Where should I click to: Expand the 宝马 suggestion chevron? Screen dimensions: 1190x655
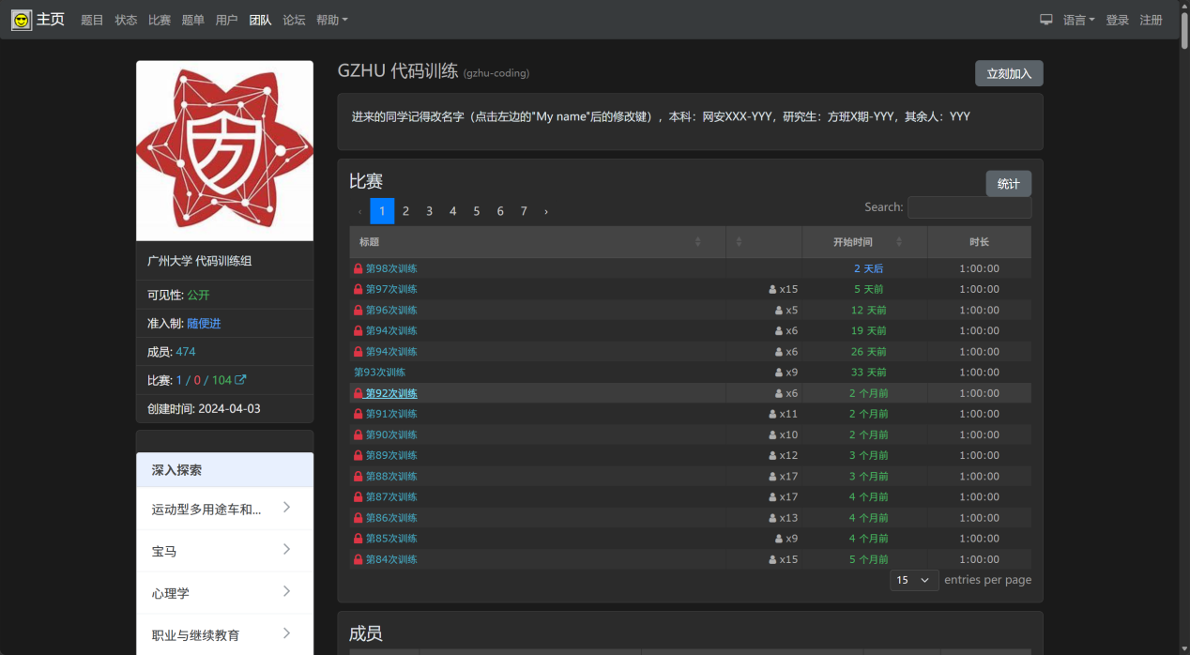(286, 550)
